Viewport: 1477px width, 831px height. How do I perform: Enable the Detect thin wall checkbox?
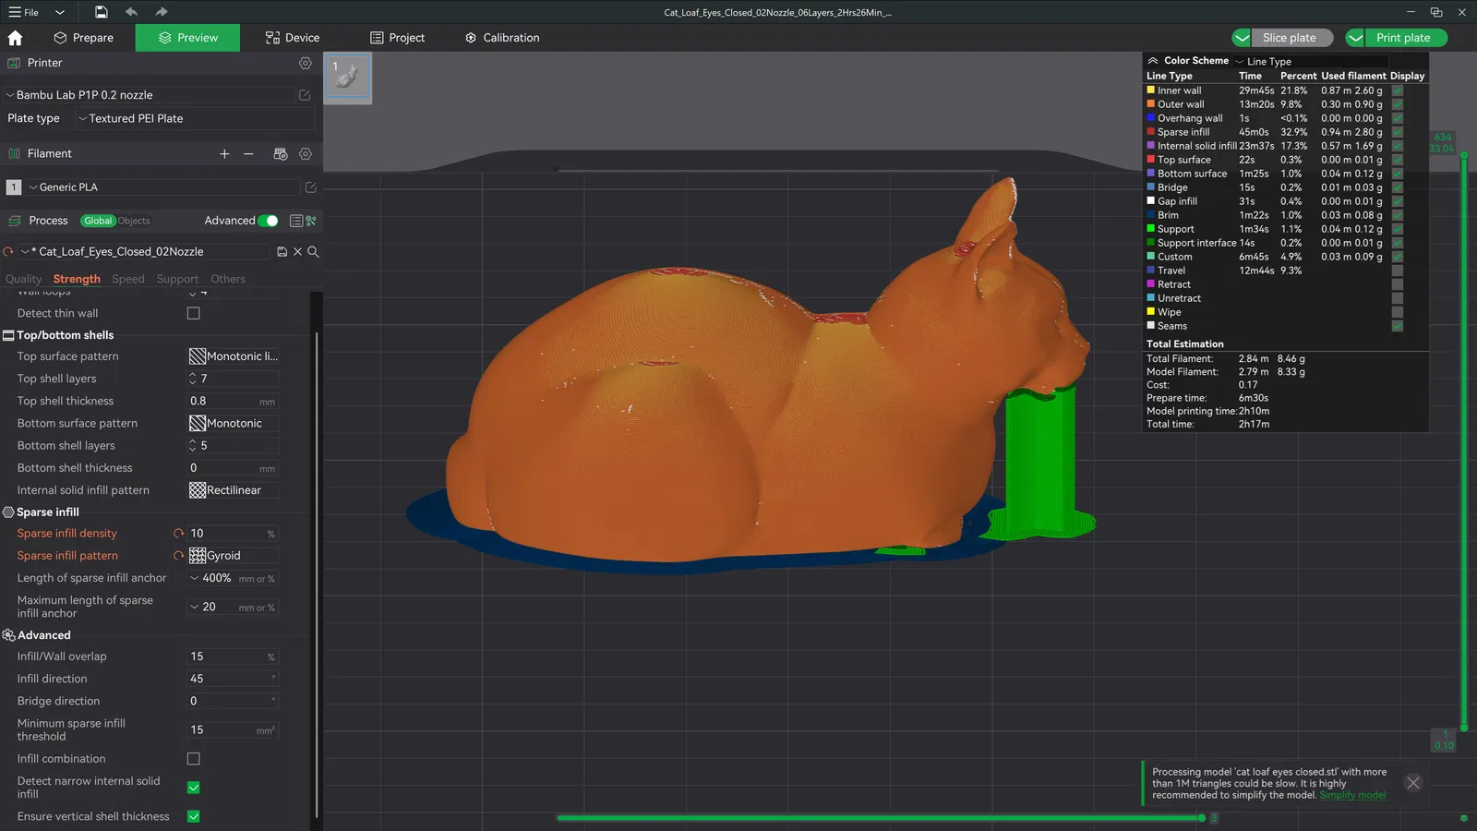pyautogui.click(x=194, y=313)
